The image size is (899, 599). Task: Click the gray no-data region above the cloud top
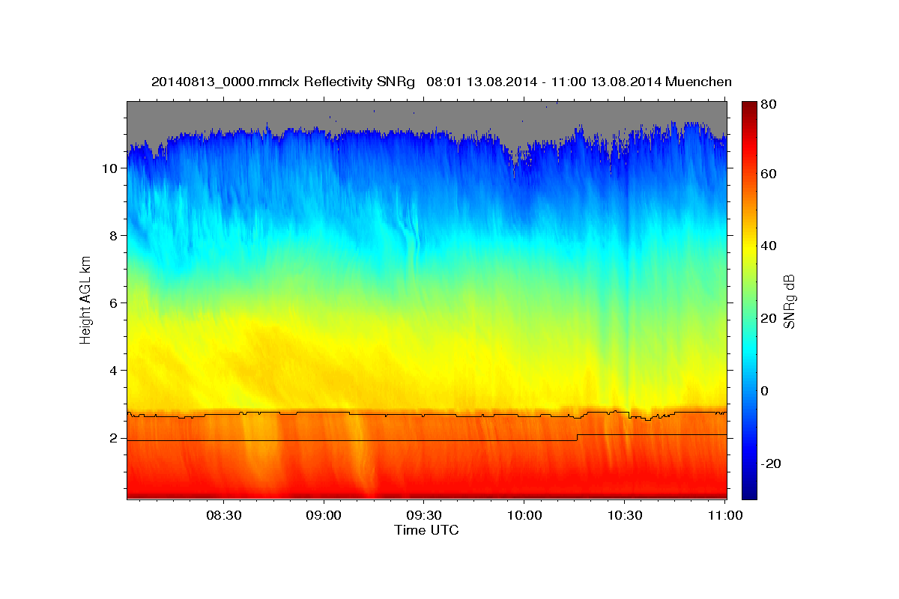tap(427, 115)
